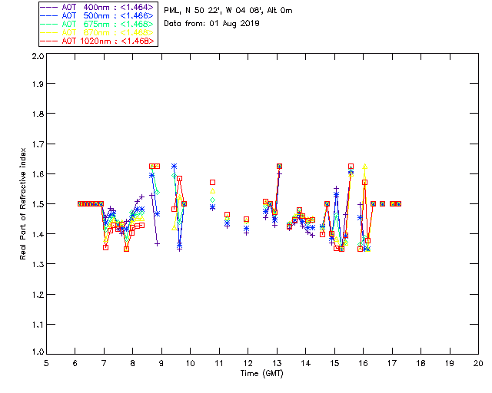This screenshot has width=492, height=393.
Task: Click the isolated blue asterisk marker near 10.8 GMT
Action: pyautogui.click(x=212, y=207)
